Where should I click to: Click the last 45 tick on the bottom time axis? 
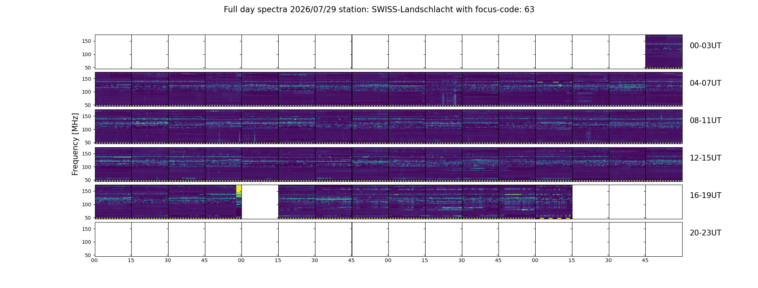coord(645,260)
